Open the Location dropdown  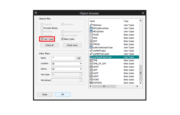click(x=67, y=64)
